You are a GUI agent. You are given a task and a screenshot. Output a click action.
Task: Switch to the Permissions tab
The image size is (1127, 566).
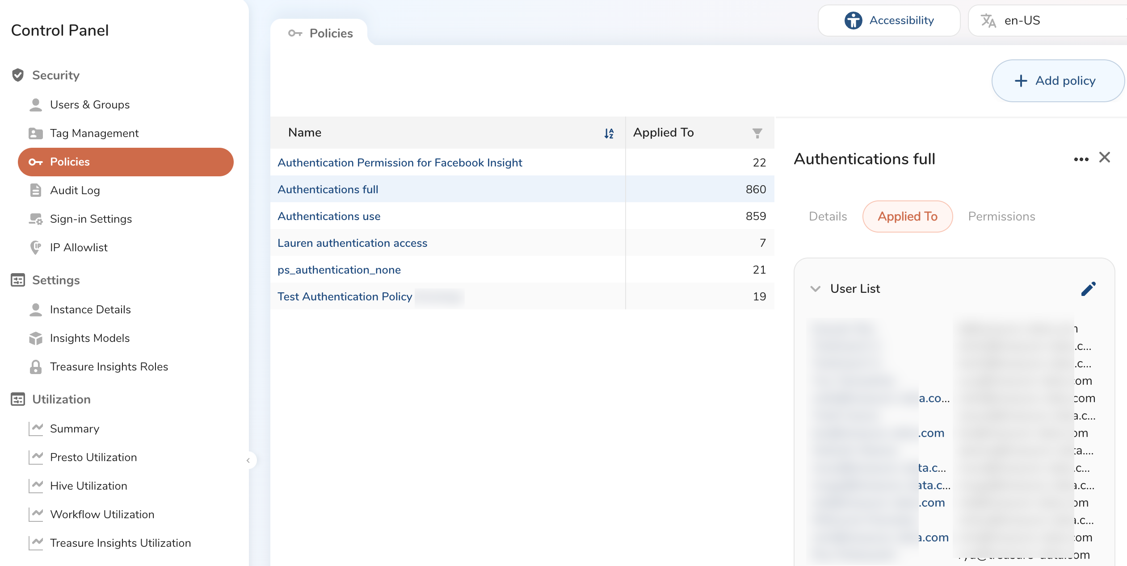click(x=1001, y=216)
